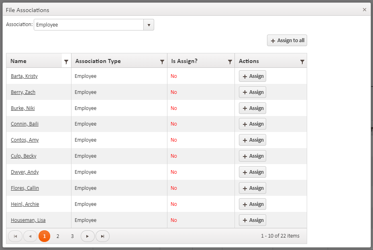373x250 pixels.
Task: Click the Association combo box showing Employee
Action: click(x=88, y=25)
